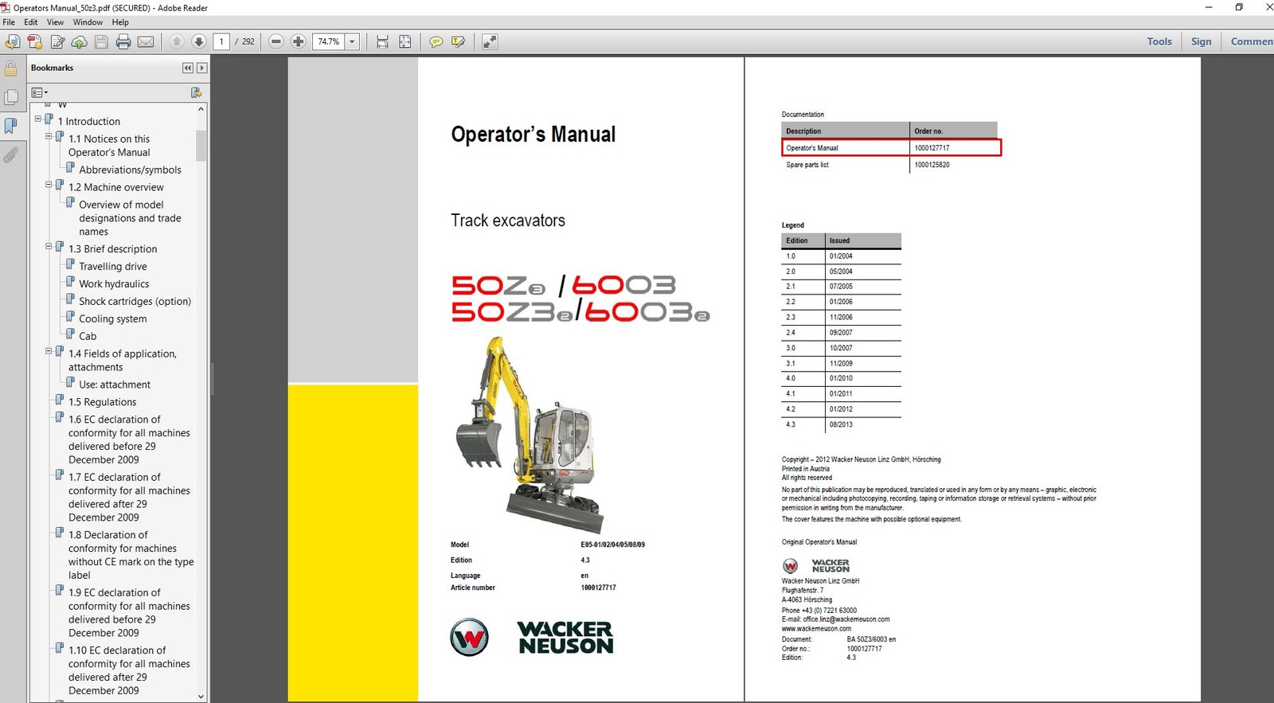This screenshot has height=703, width=1274.
Task: Click the zoom out minus button
Action: [x=276, y=41]
